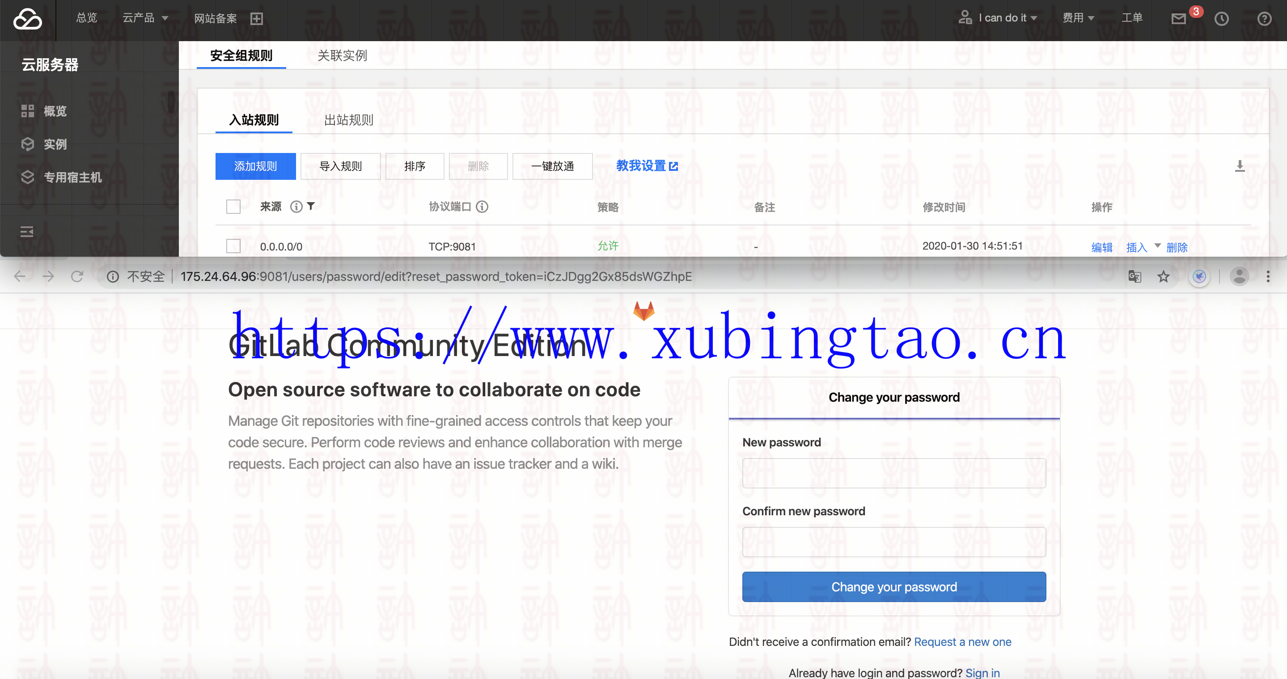Focus the New password field
This screenshot has height=679, width=1287.
(894, 473)
